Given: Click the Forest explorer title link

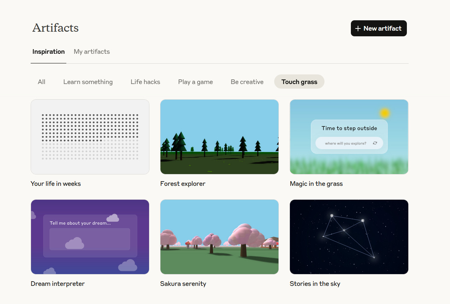Looking at the screenshot, I should 183,184.
